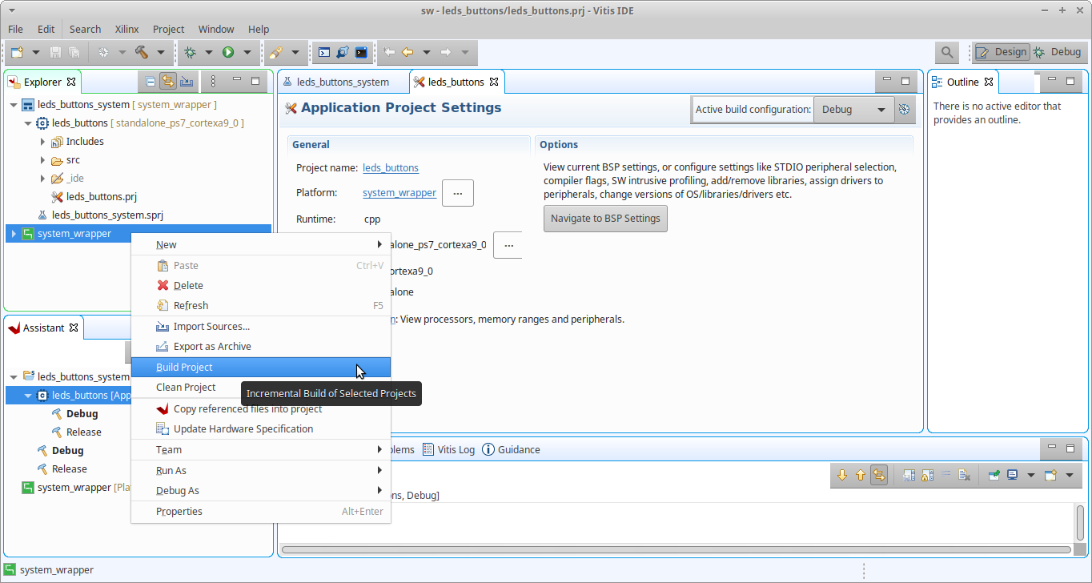Open the Active build configuration dropdown
This screenshot has height=583, width=1092.
point(853,110)
